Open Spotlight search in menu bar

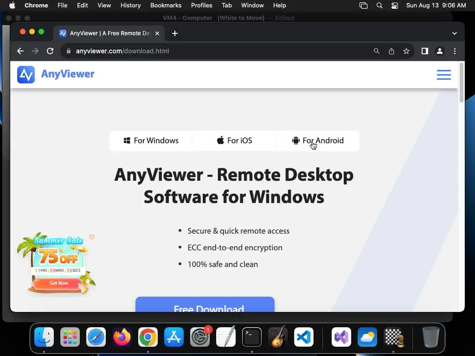tap(379, 6)
